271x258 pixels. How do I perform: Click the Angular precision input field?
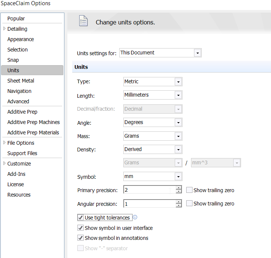coord(150,204)
